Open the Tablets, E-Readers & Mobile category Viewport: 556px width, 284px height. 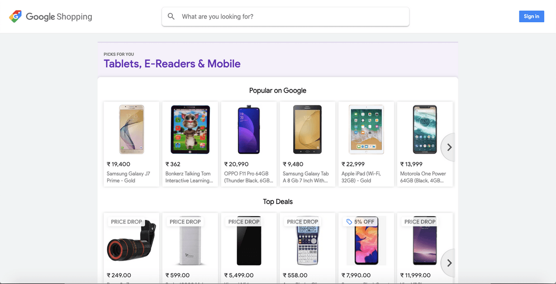172,63
